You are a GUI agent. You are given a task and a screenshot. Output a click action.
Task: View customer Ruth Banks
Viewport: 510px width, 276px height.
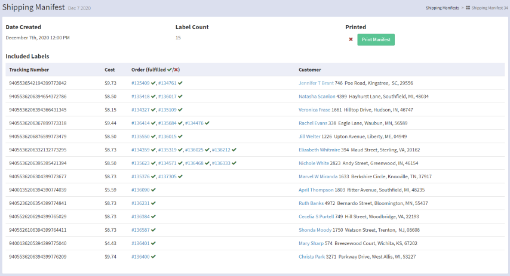pos(311,203)
